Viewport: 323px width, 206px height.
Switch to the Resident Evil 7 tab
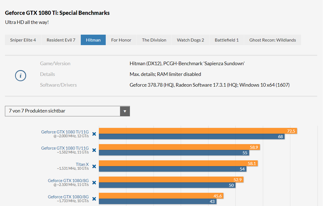tap(61, 40)
